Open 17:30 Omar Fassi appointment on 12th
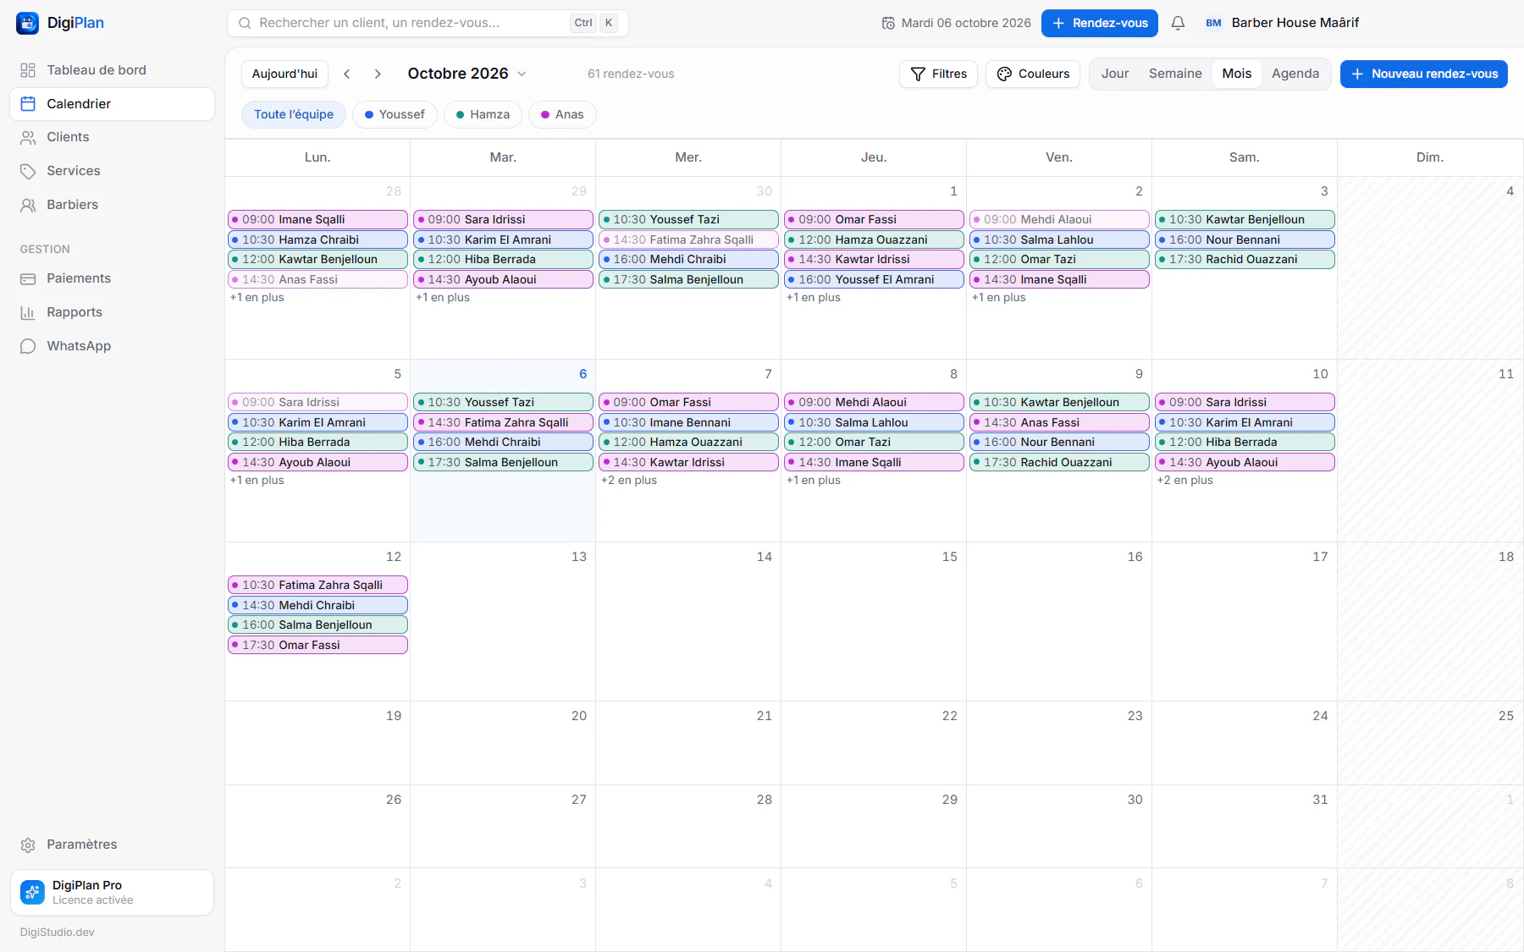 point(317,645)
